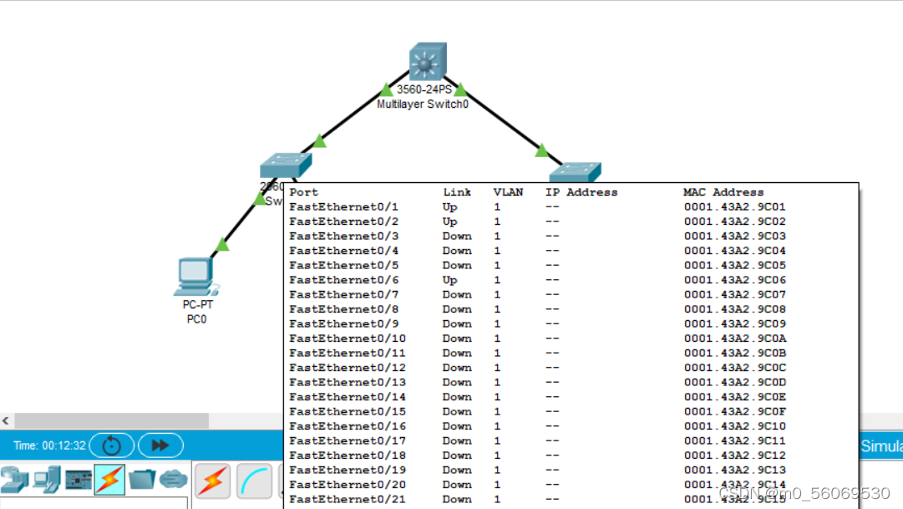Click green link light right of Multilayer Switch0

pyautogui.click(x=460, y=89)
